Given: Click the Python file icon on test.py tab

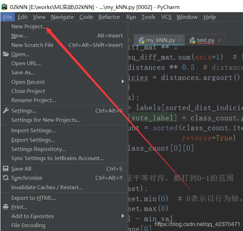Looking at the screenshot, I should [193, 41].
